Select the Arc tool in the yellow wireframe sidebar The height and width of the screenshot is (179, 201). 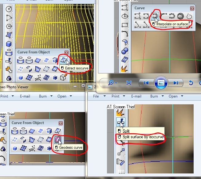[9, 18]
